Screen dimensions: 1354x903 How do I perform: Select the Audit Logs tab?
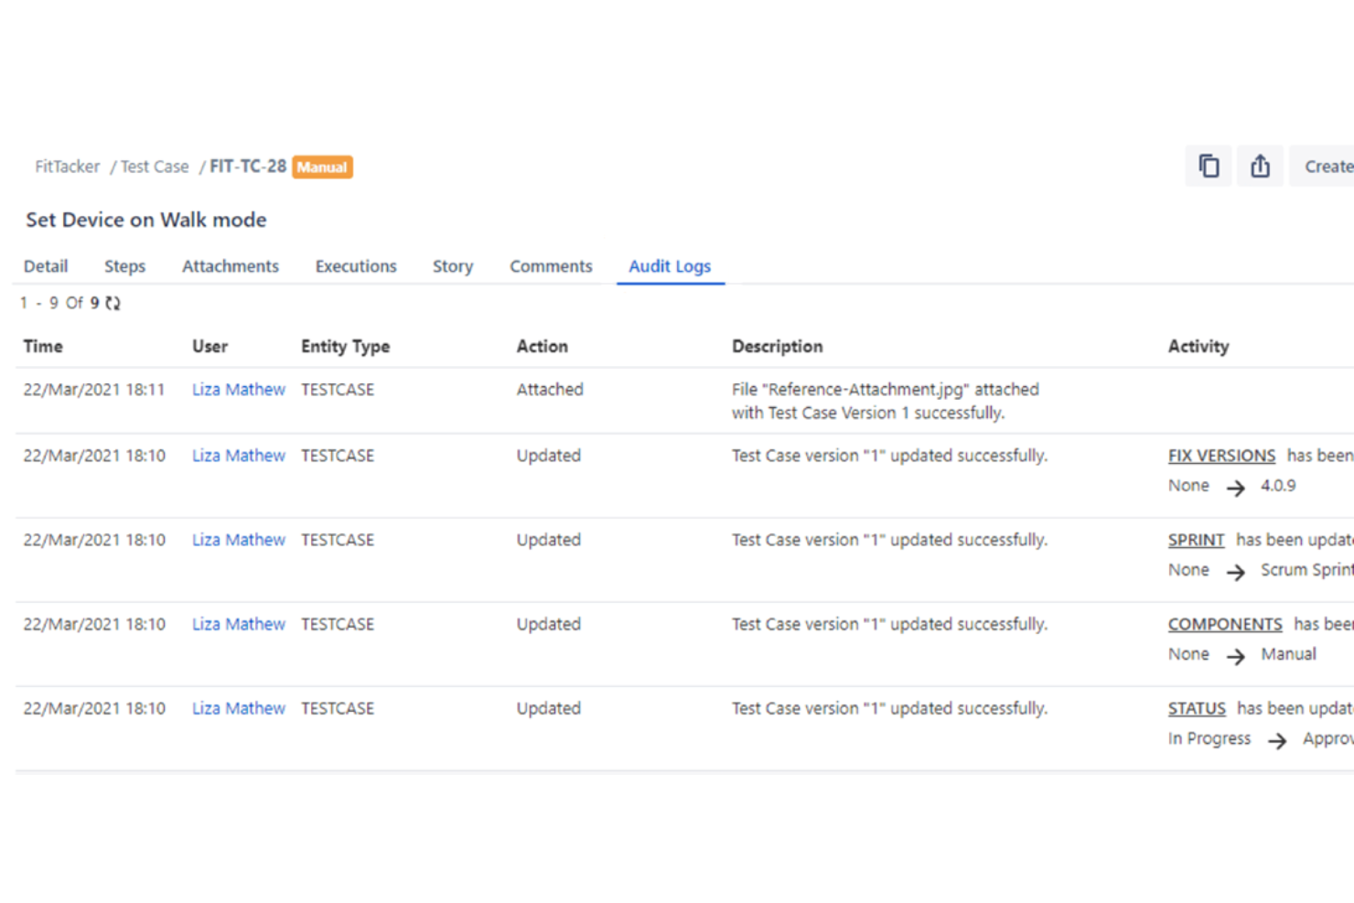click(x=670, y=266)
